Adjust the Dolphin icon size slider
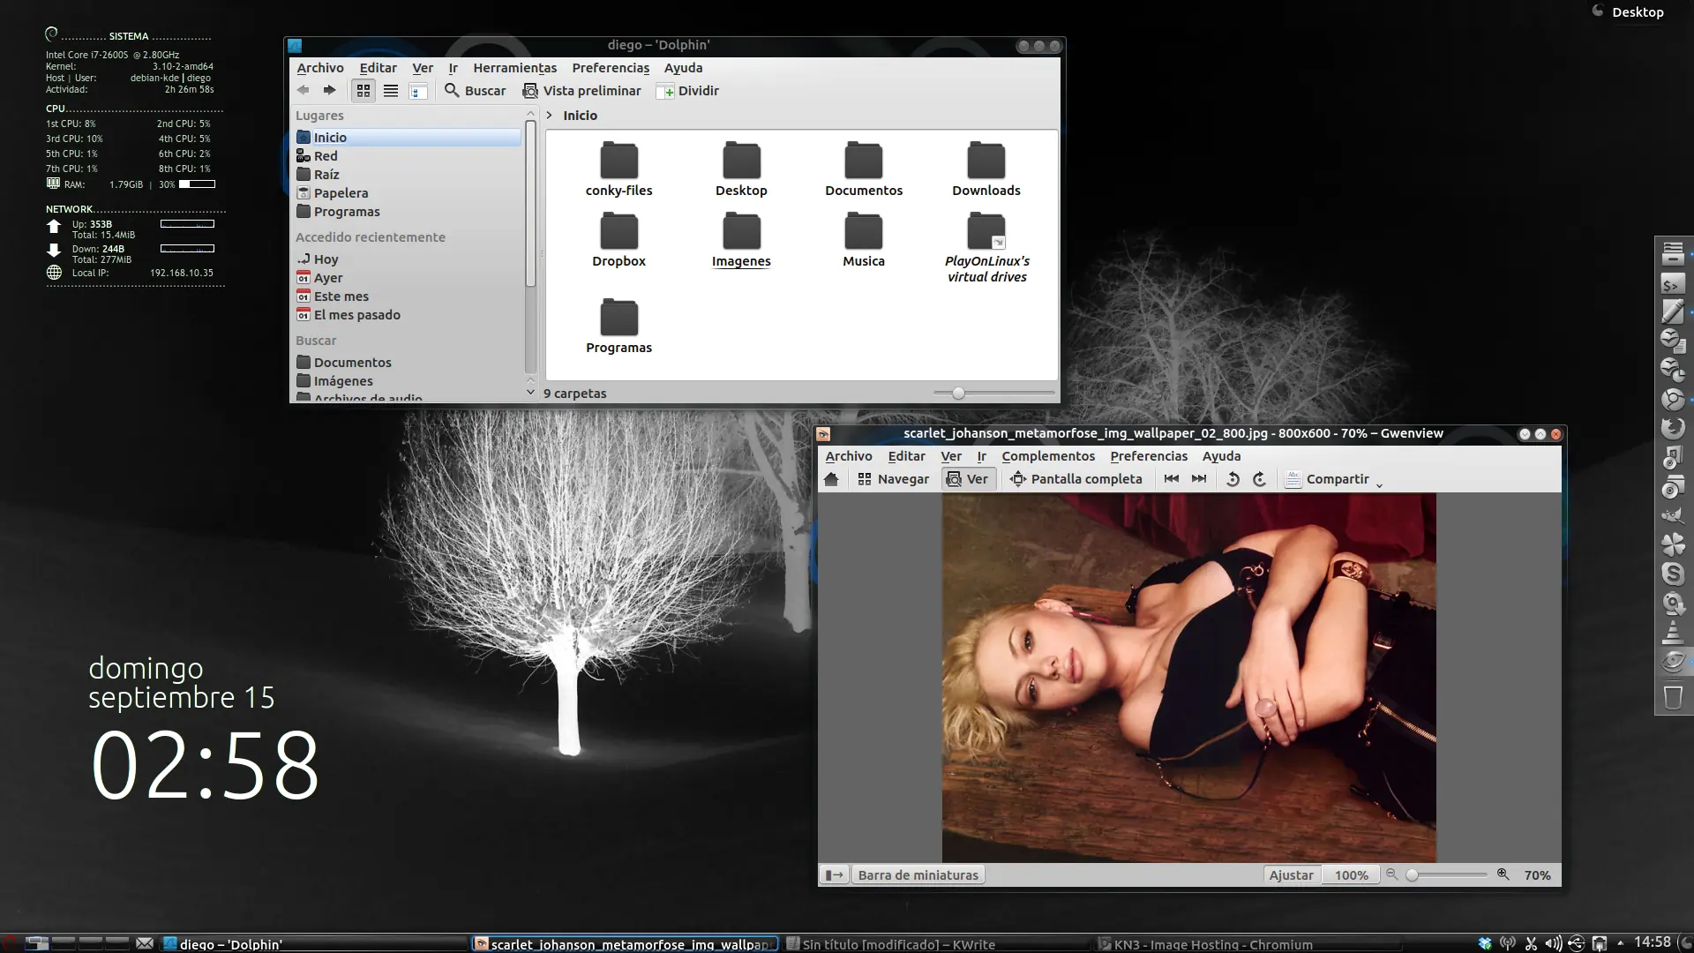This screenshot has width=1694, height=953. 958,394
